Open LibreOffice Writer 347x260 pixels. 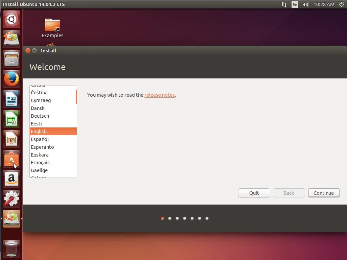(x=11, y=99)
